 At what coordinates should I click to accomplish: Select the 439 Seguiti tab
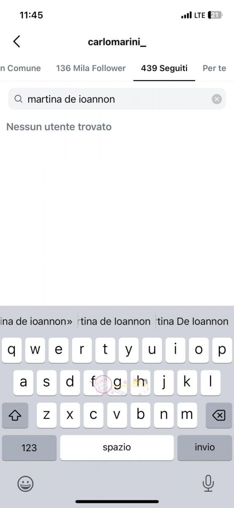[x=164, y=68]
